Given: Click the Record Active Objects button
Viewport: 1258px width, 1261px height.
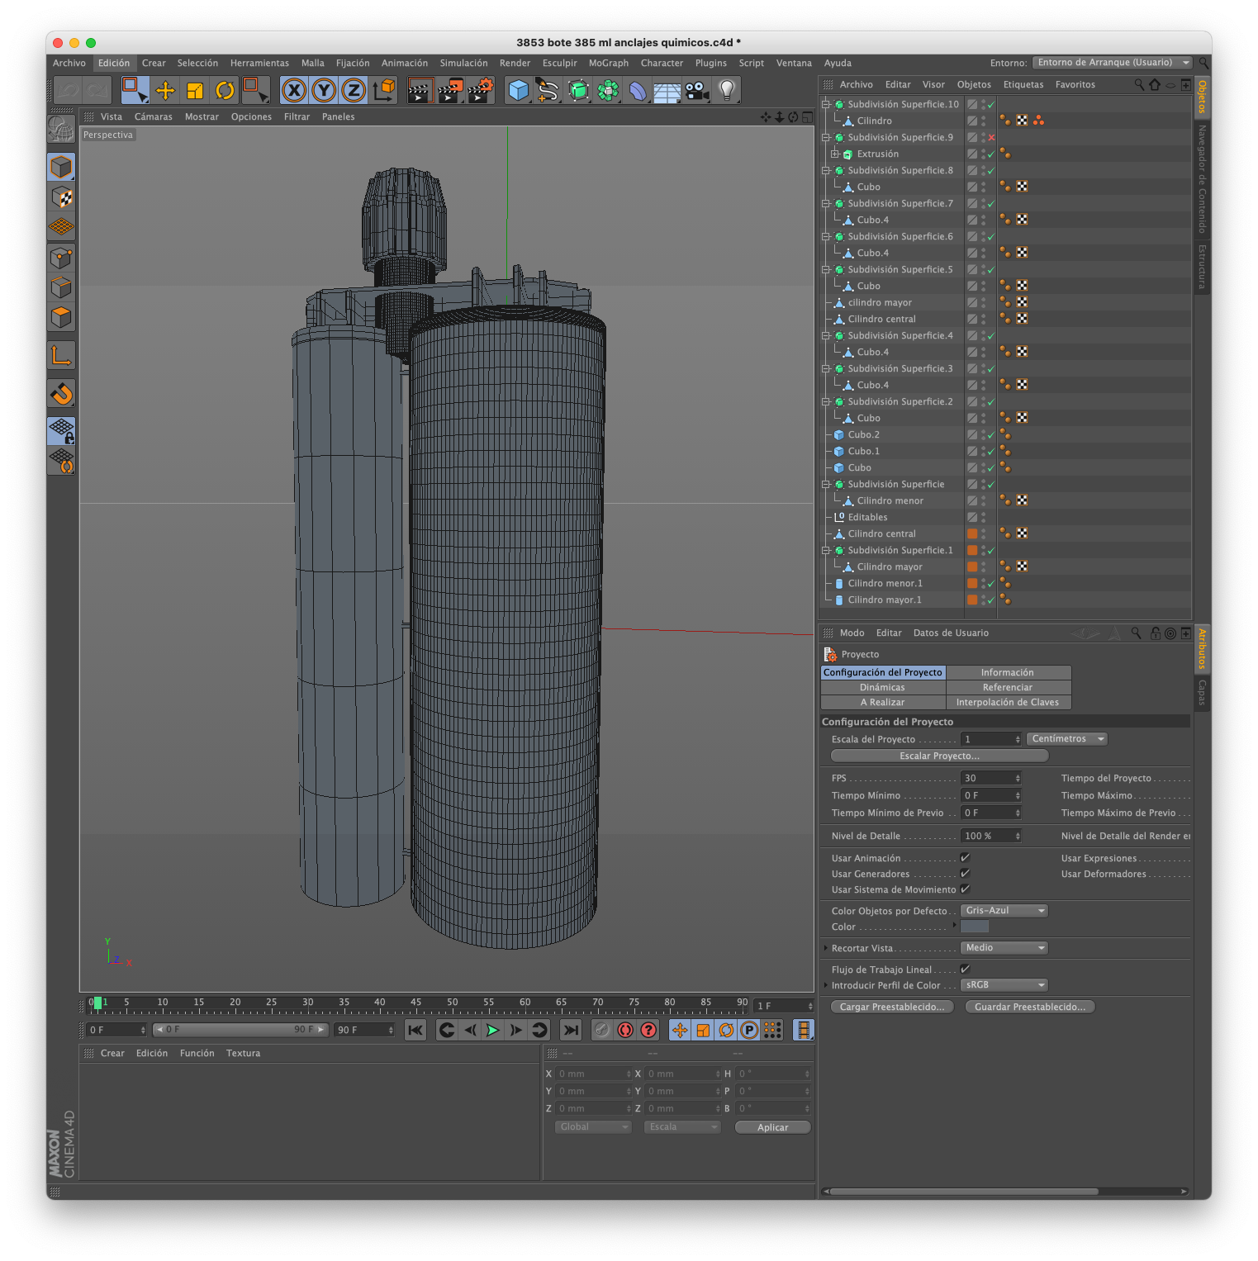Looking at the screenshot, I should click(x=602, y=1030).
